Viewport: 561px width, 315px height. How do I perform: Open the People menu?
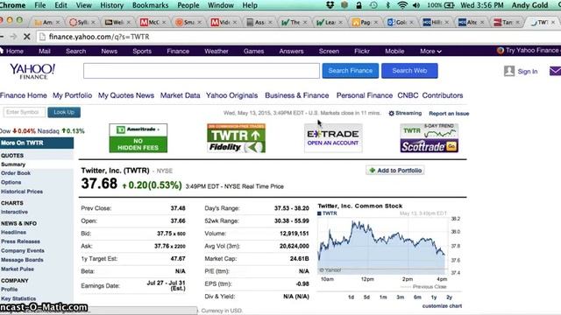click(188, 5)
